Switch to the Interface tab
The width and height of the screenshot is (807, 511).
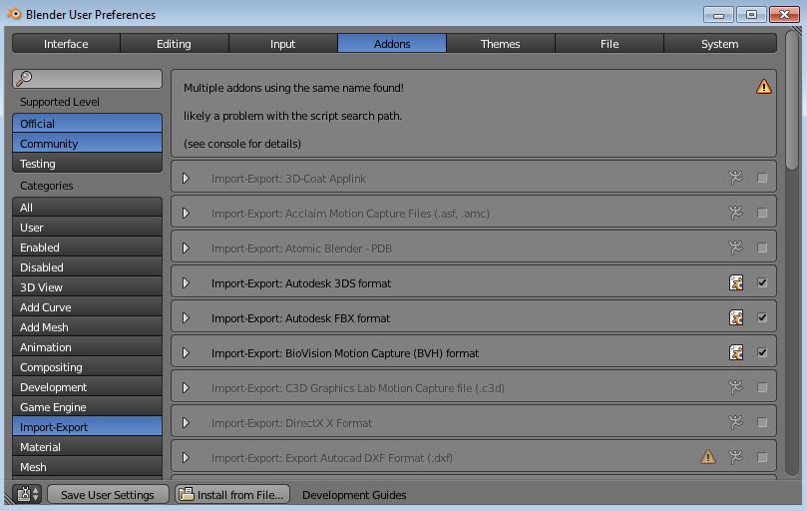coord(66,44)
